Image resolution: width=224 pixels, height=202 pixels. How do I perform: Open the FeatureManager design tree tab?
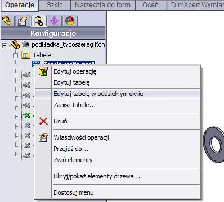tap(7, 21)
